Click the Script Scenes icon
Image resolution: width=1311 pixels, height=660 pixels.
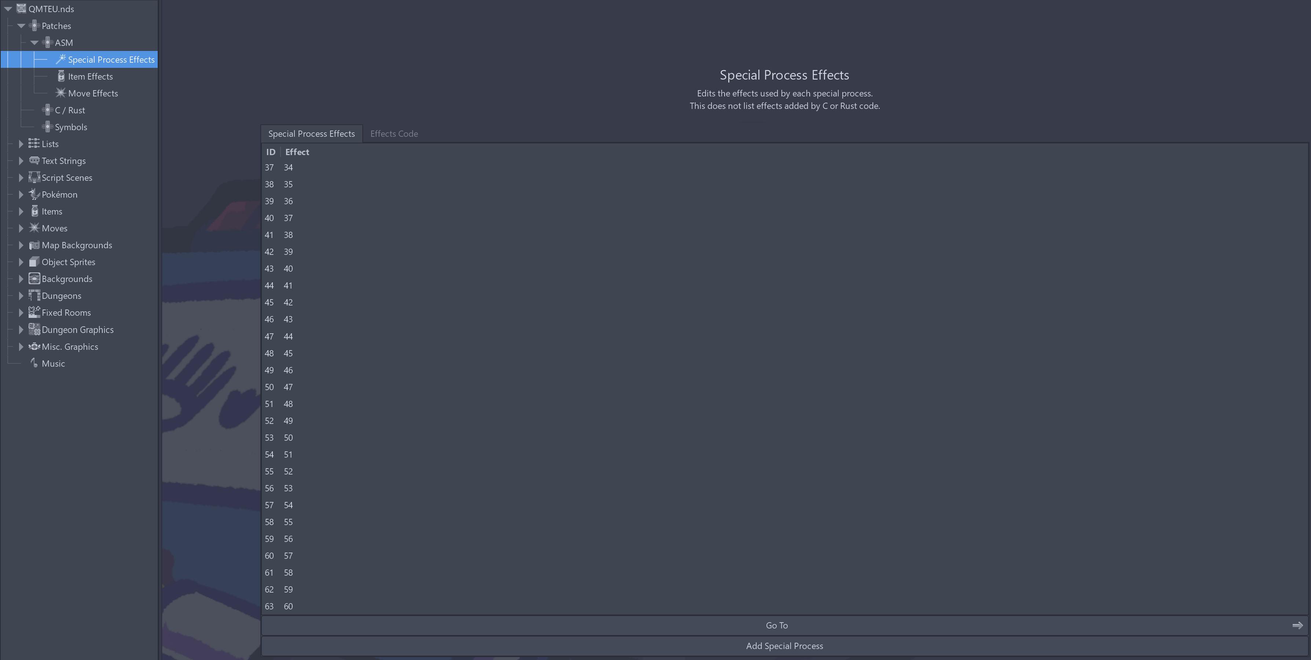pos(34,177)
